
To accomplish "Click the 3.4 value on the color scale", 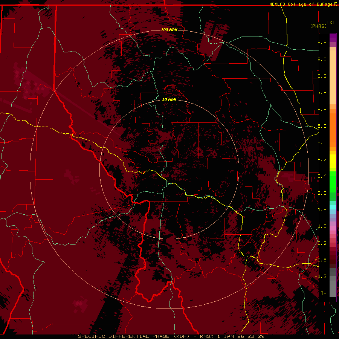I will (322, 176).
